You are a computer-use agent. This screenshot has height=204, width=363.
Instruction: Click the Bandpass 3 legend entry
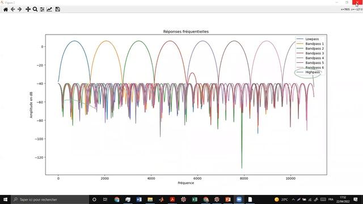pyautogui.click(x=310, y=53)
